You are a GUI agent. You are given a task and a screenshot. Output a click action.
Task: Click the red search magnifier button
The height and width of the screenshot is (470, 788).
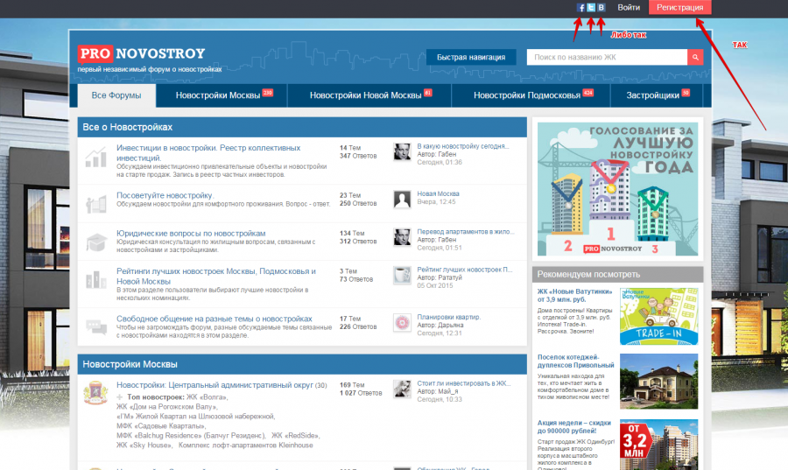695,57
